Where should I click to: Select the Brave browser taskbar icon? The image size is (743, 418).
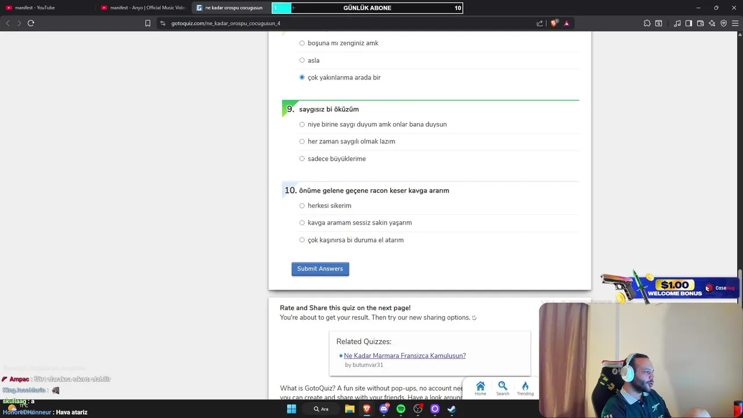tap(367, 409)
